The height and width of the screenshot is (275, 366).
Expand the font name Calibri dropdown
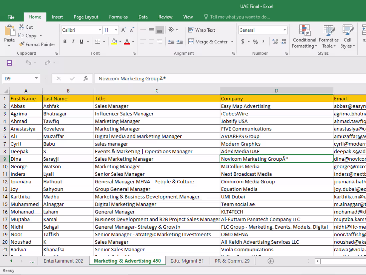(100, 30)
